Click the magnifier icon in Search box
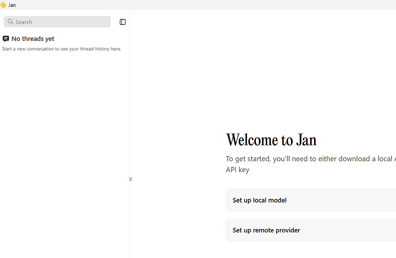 point(10,21)
